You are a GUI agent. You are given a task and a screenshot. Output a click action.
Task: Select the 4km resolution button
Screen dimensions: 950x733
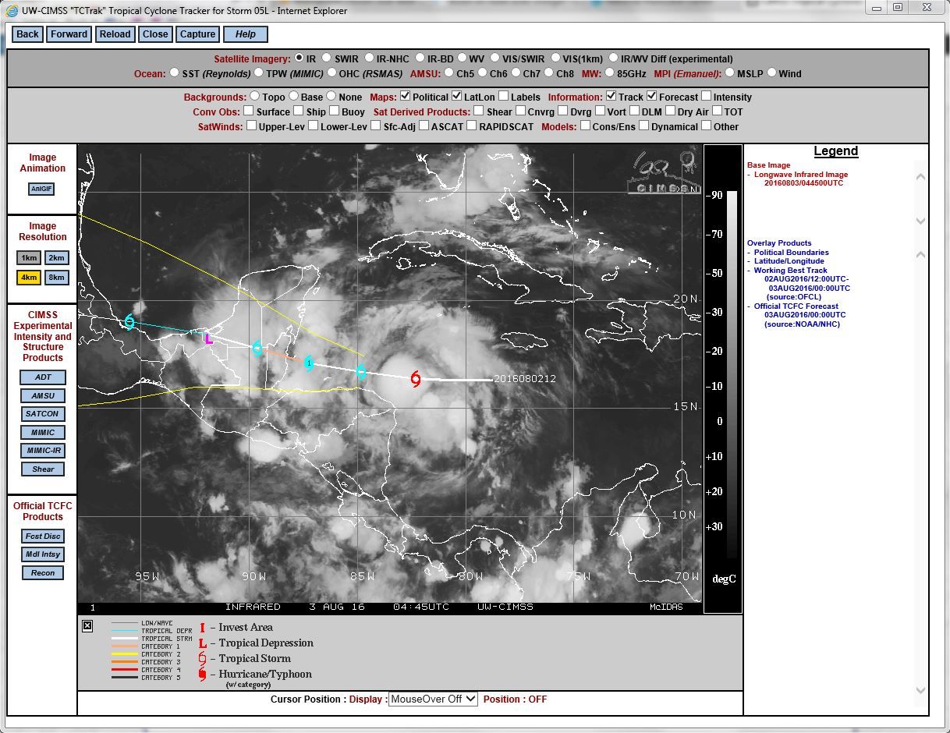pyautogui.click(x=29, y=277)
